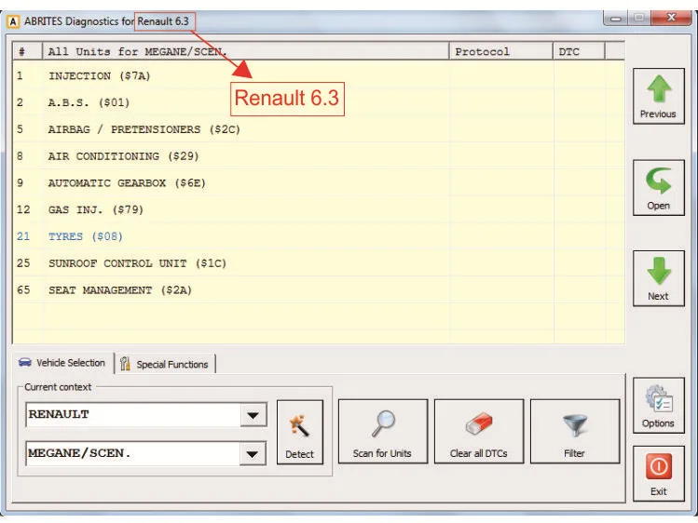This screenshot has height=523, width=698.
Task: Select AIR CONDITIONING ($29) row
Action: point(319,156)
